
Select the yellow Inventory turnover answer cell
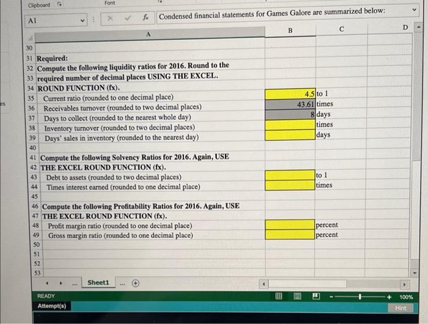(290, 125)
